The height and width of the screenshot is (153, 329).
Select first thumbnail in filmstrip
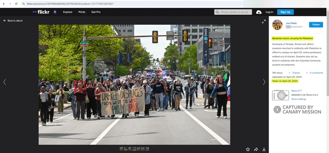pos(121,149)
